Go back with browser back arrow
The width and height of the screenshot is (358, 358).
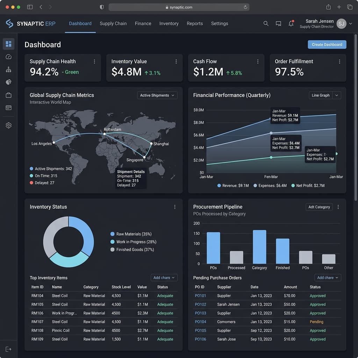pyautogui.click(x=41, y=7)
